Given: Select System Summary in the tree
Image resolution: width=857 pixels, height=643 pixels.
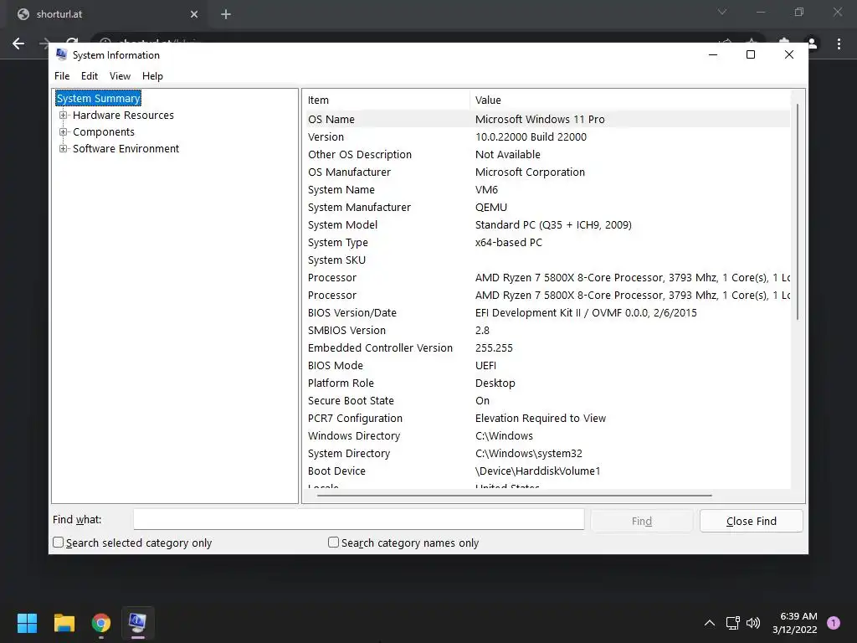Looking at the screenshot, I should pyautogui.click(x=99, y=99).
